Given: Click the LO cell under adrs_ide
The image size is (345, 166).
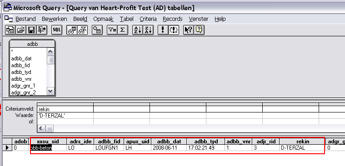Looking at the screenshot, I should 80,148.
